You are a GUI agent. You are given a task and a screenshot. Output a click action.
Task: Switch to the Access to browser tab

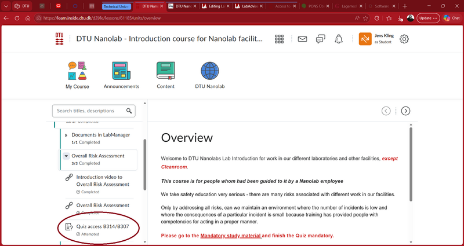pos(281,6)
